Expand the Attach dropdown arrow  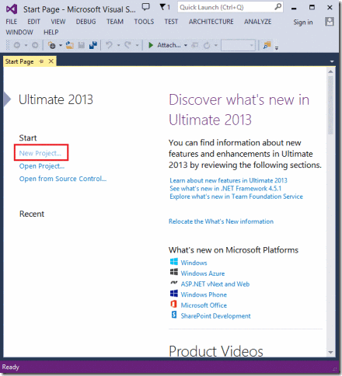(x=186, y=45)
